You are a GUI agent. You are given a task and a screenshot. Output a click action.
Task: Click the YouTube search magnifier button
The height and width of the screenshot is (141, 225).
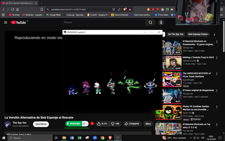point(150,23)
